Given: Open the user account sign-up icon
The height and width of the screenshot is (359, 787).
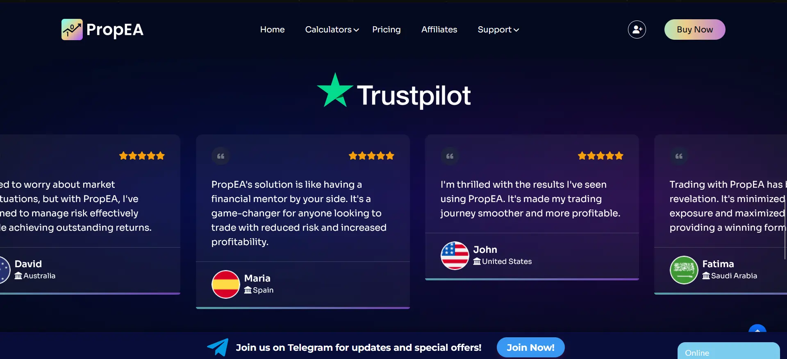Looking at the screenshot, I should pos(637,30).
